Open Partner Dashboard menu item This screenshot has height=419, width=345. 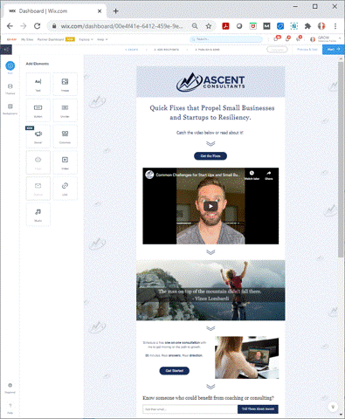(x=51, y=39)
